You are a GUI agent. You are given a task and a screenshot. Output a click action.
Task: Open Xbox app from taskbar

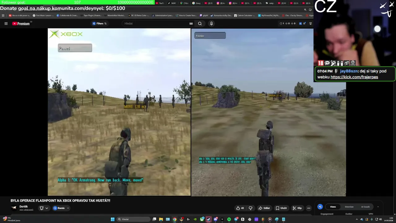[202, 219]
